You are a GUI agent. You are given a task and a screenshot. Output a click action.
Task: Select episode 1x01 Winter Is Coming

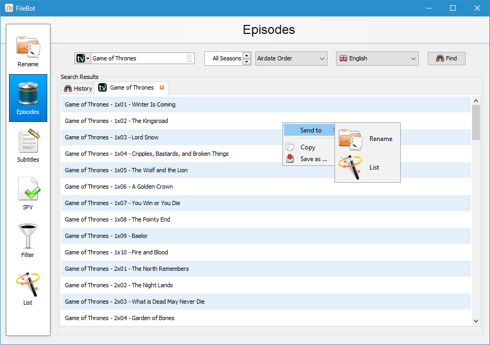159,104
